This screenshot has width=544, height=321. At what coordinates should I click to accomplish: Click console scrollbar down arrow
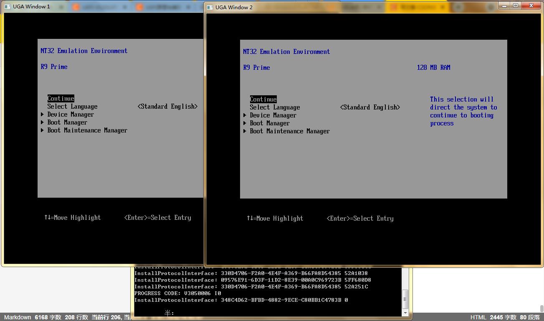tap(405, 313)
